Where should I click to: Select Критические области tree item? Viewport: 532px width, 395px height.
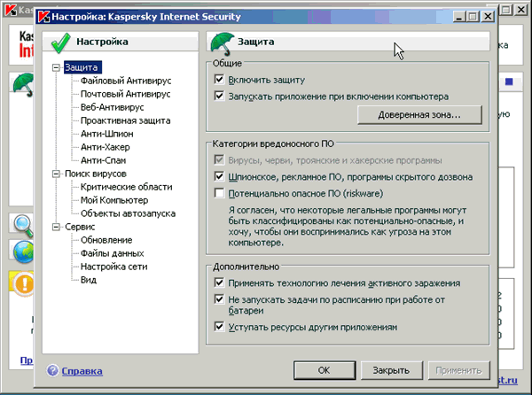click(126, 187)
